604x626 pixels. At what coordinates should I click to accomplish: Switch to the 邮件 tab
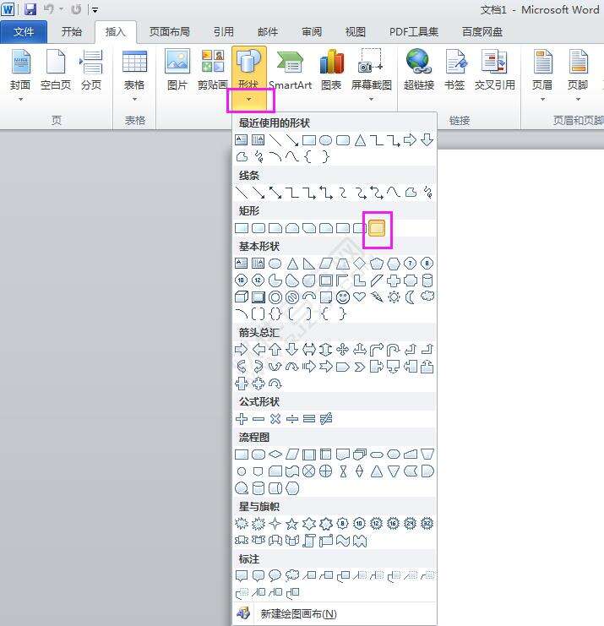pyautogui.click(x=268, y=32)
